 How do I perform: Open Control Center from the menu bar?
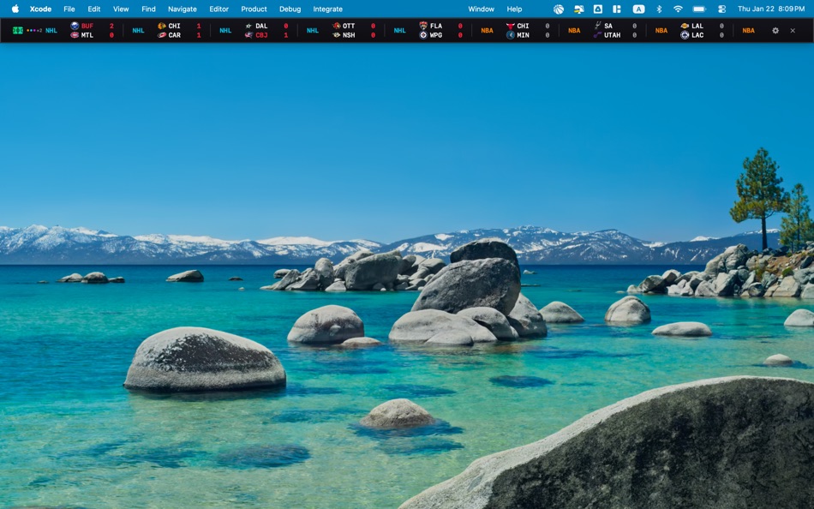coord(722,9)
